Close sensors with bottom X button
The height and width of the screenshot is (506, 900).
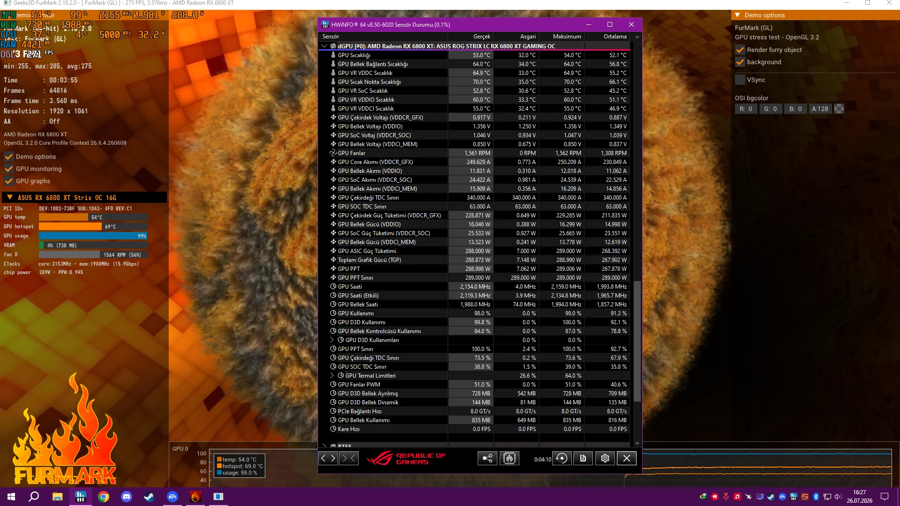(627, 458)
